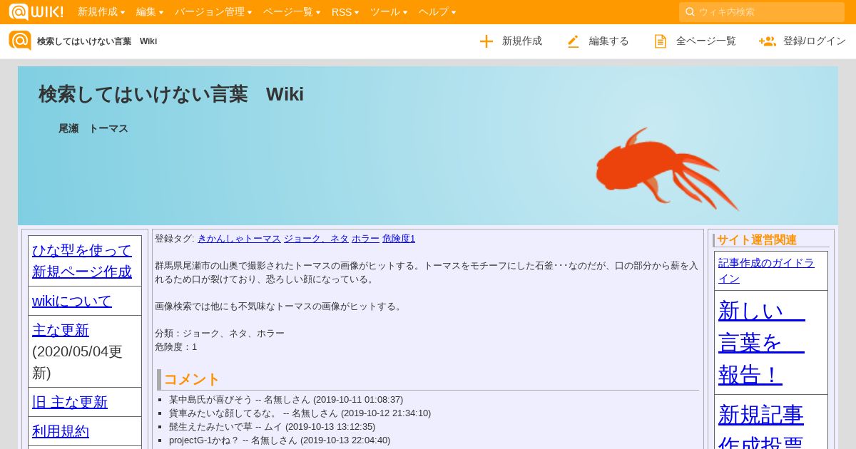Screen dimensions: 856x449
Task: Open the ツール dropdown menu
Action: click(x=389, y=12)
